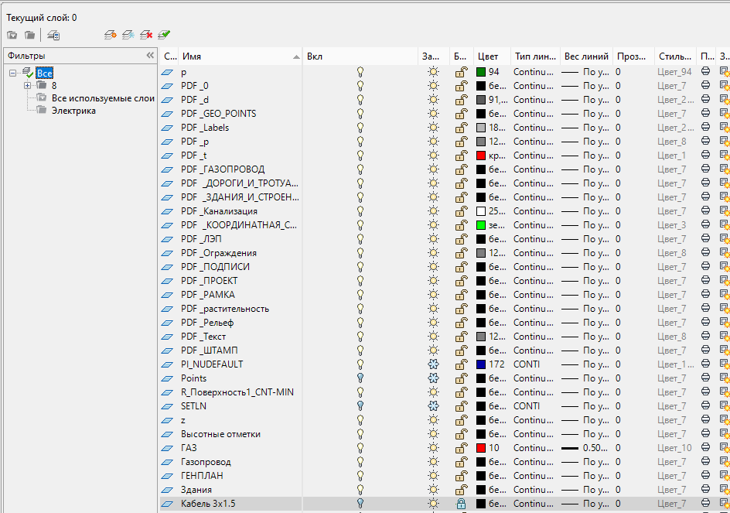Screen dimensions: 730x513
Task: Edit transparency value of Здания layer
Action: (x=618, y=490)
